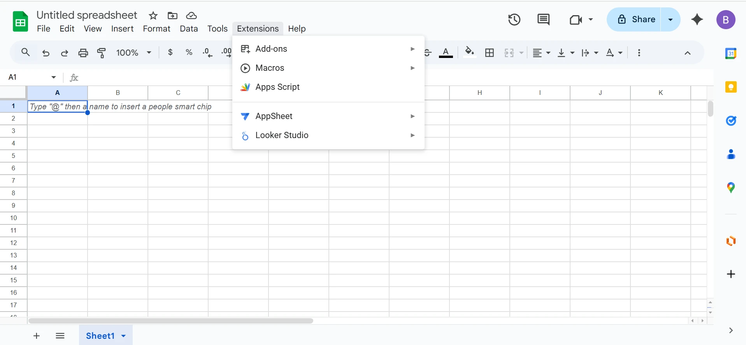This screenshot has height=345, width=746.
Task: Open version history clock icon
Action: [514, 19]
